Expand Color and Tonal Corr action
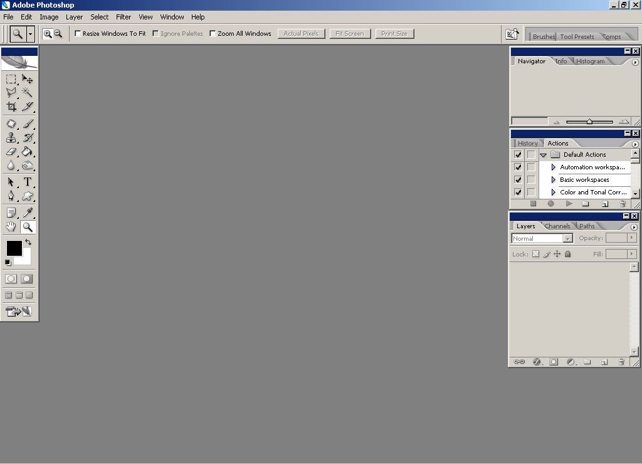 coord(553,192)
